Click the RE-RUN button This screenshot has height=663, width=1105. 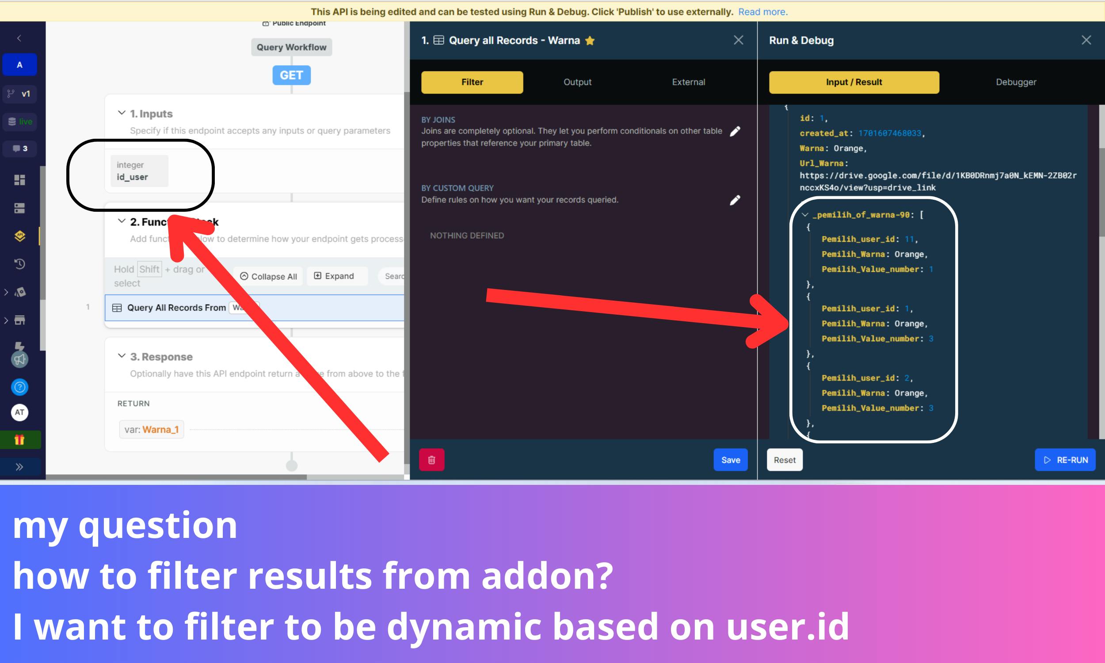(x=1065, y=460)
